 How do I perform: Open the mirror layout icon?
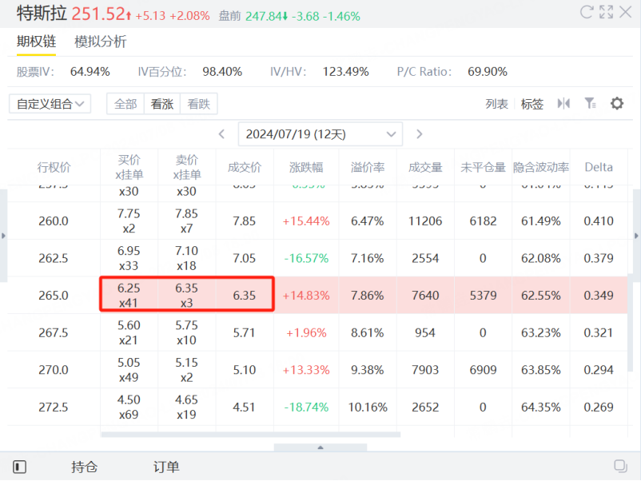pyautogui.click(x=563, y=103)
